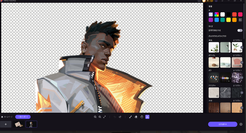
Task: Apply the gray marble テクスチャ background
Action: 225,93
